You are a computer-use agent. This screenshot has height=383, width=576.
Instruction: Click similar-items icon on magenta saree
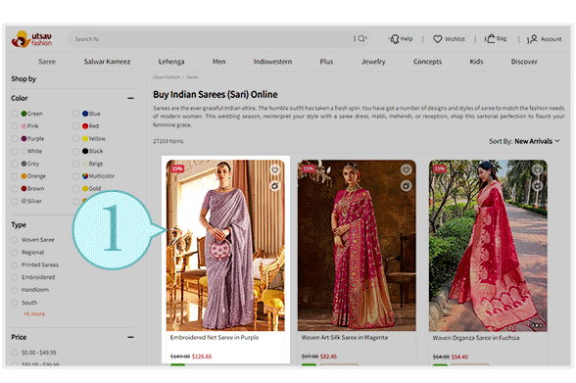[x=406, y=186]
